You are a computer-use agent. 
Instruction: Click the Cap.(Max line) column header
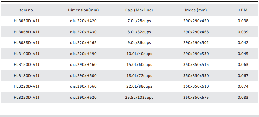tap(139, 10)
